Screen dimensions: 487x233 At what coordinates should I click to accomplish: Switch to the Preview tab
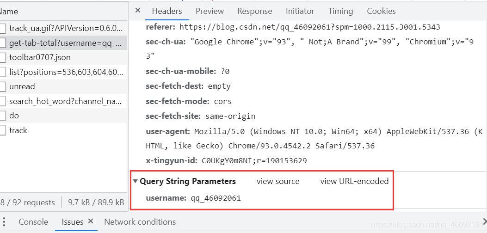(x=210, y=11)
